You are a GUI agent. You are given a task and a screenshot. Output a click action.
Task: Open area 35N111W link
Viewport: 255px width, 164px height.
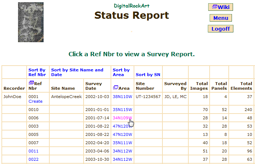click(122, 143)
